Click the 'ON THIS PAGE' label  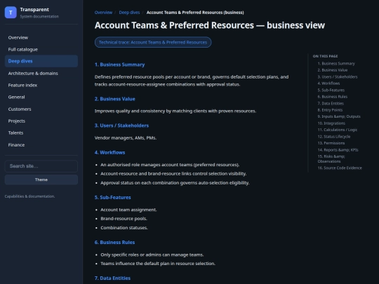click(325, 56)
